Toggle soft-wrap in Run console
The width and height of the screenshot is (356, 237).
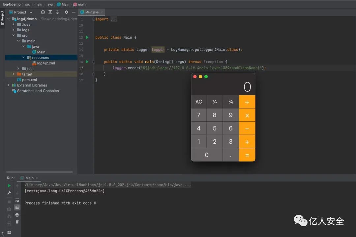click(17, 200)
